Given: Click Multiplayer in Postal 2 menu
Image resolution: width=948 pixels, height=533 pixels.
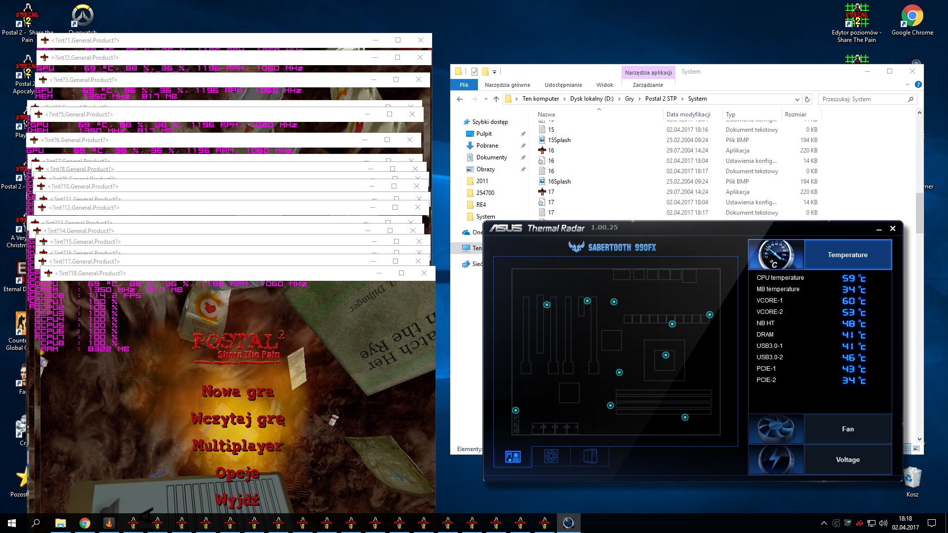Looking at the screenshot, I should point(237,446).
